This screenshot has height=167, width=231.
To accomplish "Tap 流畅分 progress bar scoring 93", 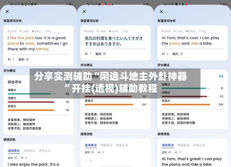I will tap(186, 96).
